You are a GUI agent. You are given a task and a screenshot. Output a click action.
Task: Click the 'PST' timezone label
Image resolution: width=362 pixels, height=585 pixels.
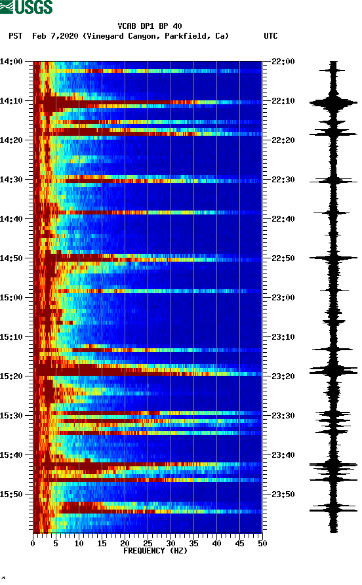click(15, 36)
